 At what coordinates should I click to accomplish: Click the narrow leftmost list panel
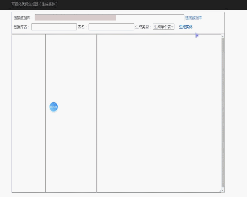(28, 113)
